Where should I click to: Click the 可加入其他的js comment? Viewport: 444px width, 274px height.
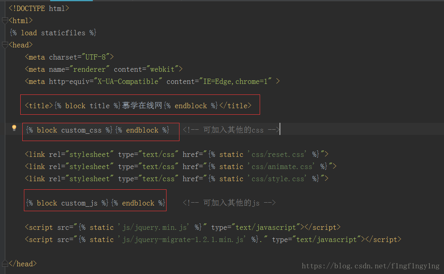click(229, 203)
